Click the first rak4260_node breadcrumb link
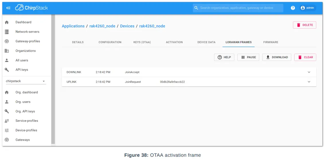This screenshot has height=159, width=326. [x=102, y=26]
